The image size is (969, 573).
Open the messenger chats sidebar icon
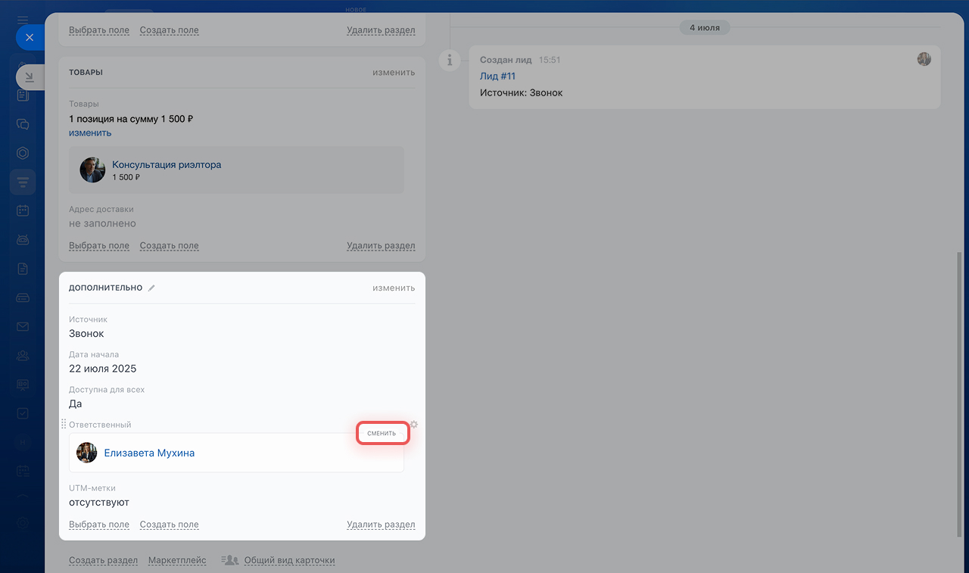(23, 124)
